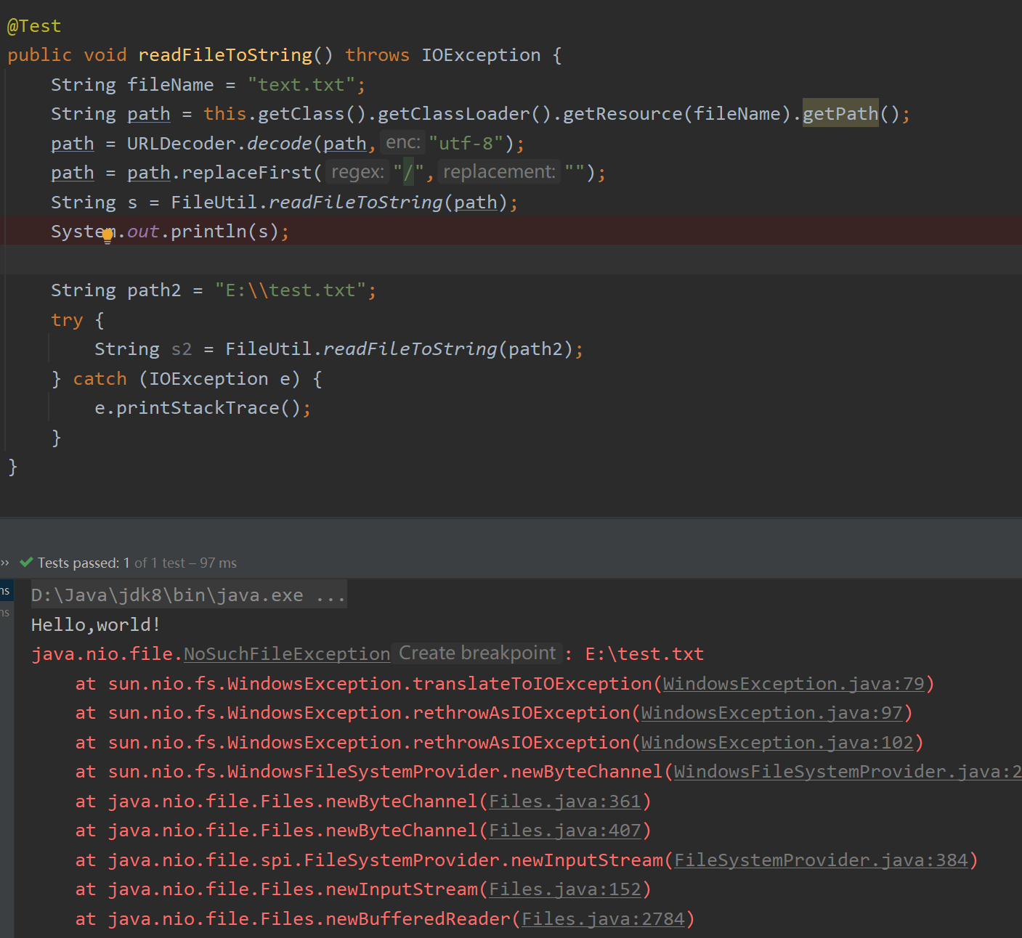Open the WindowsException.java:102 link
1022x938 pixels.
coord(777,743)
